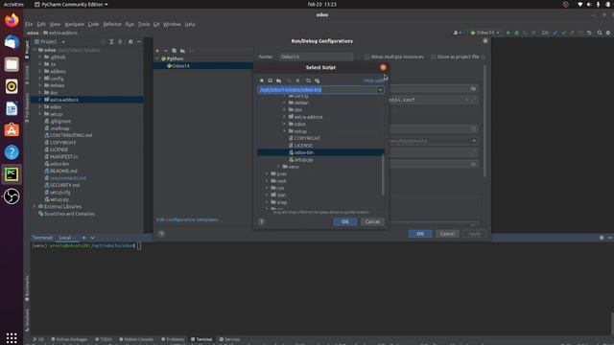Open Project panel options gear icon
This screenshot has height=345, width=614.
click(x=130, y=42)
